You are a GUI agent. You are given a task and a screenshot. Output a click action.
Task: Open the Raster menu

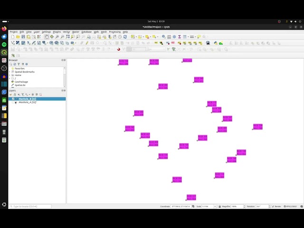click(76, 32)
